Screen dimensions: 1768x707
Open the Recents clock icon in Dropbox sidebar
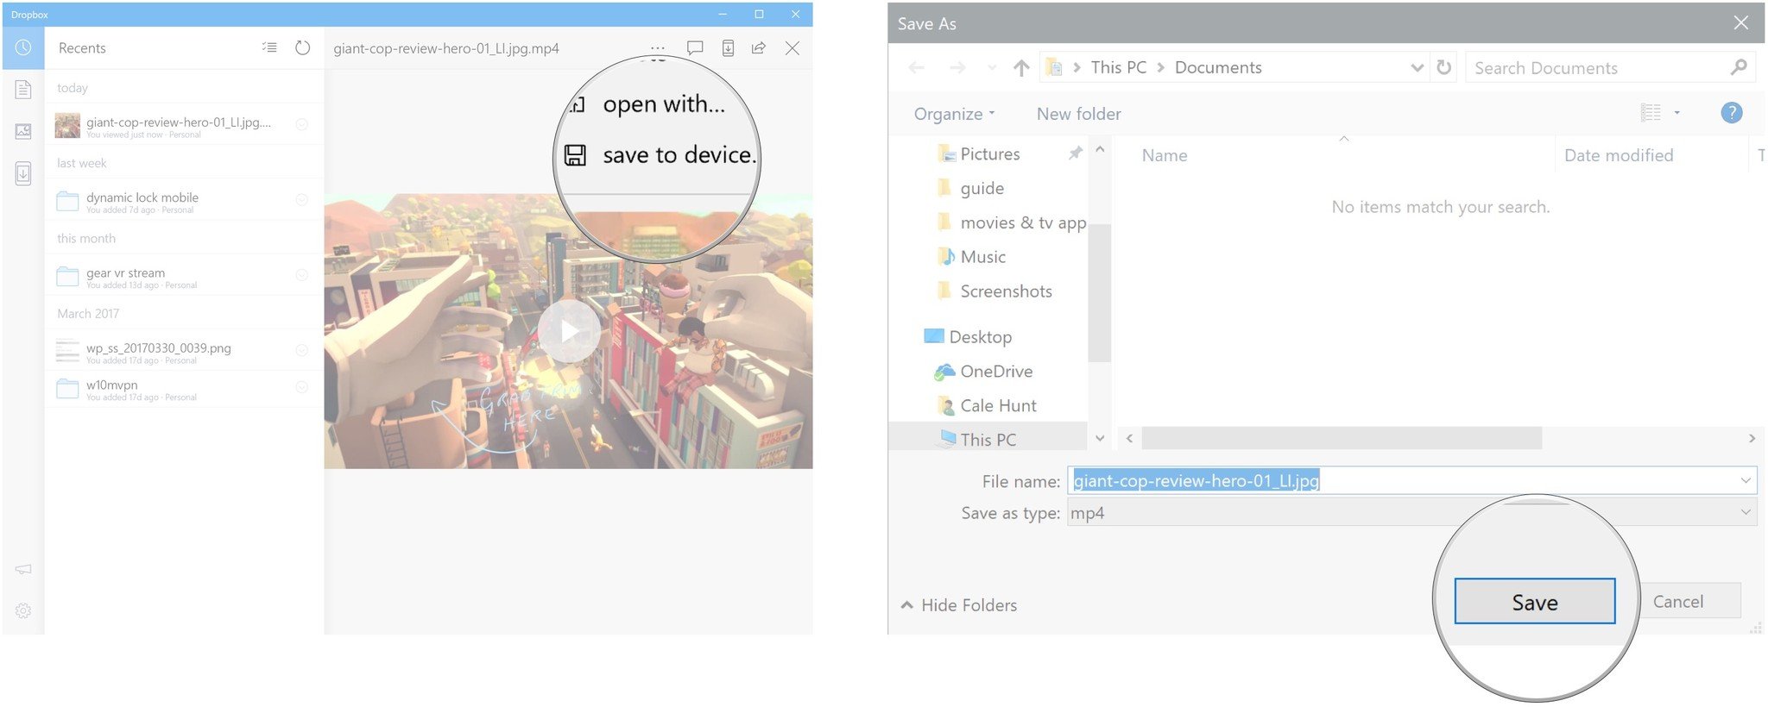pos(23,48)
